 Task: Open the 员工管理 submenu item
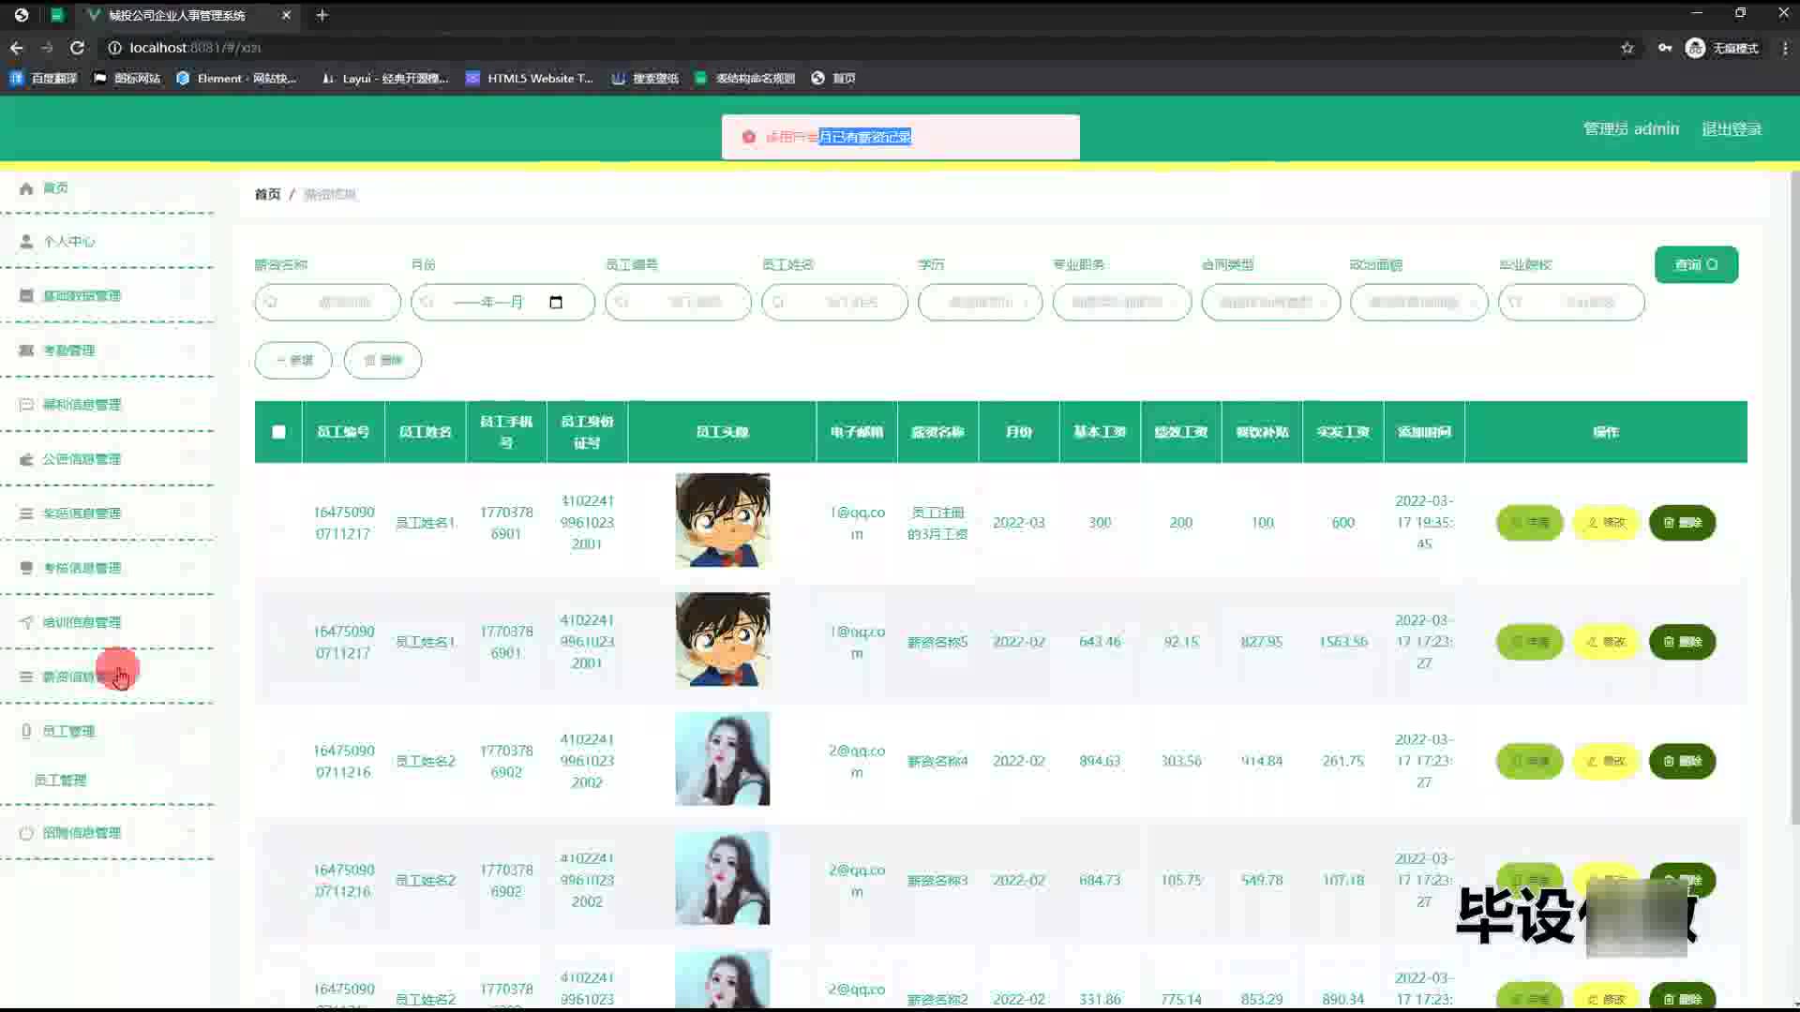pos(61,780)
